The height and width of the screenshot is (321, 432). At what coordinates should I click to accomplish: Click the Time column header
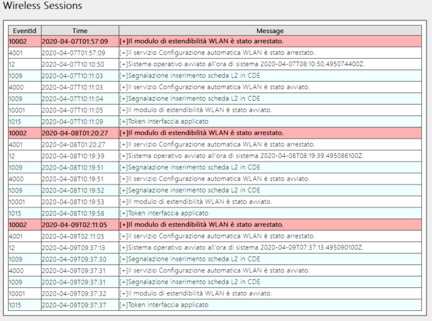[x=80, y=30]
